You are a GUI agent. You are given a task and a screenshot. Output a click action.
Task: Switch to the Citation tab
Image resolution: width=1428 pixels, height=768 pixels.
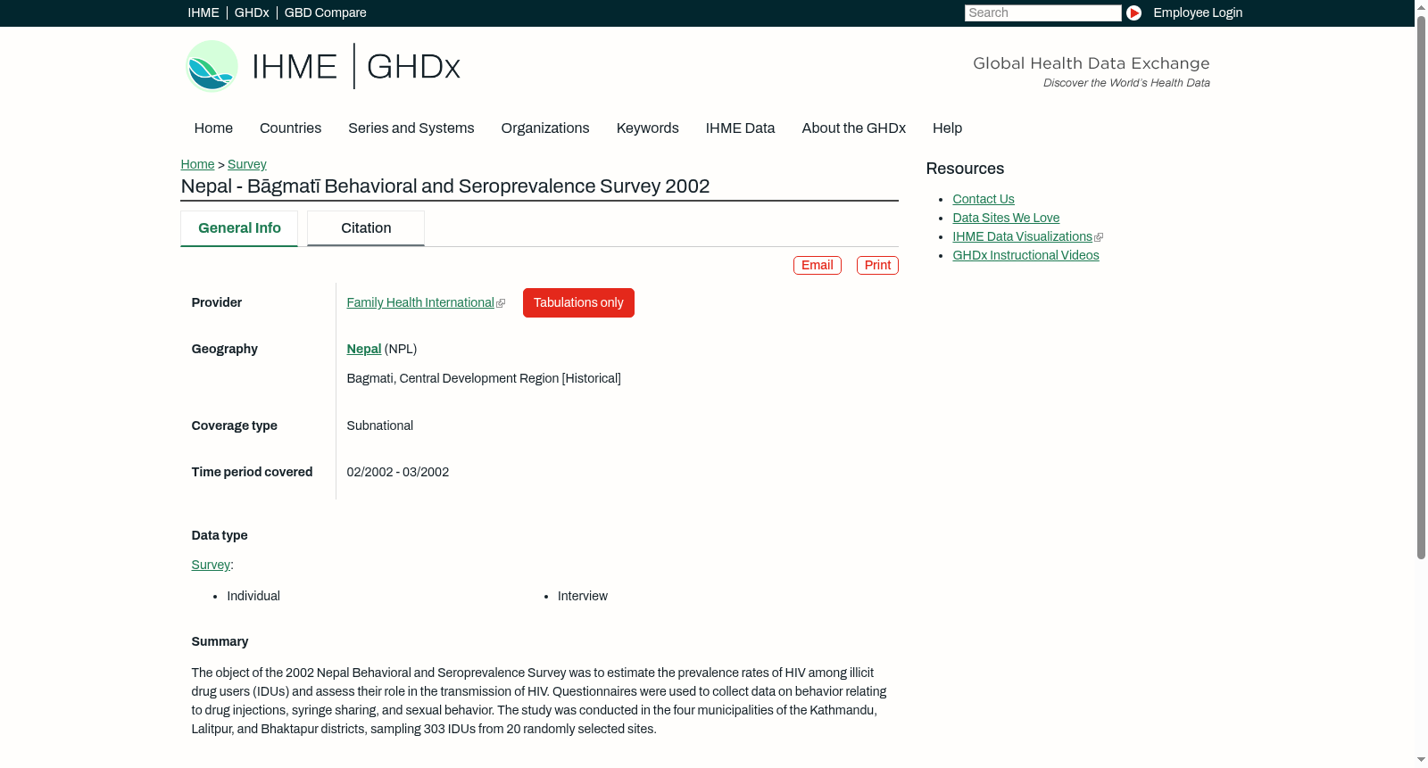pos(366,228)
